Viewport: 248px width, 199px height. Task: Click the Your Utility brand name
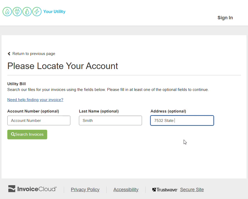coord(54,11)
